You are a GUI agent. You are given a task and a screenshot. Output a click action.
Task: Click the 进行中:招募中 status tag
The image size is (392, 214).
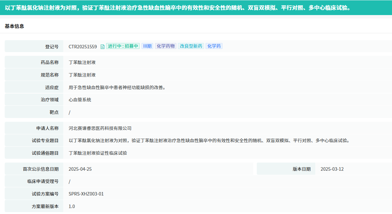coord(123,46)
